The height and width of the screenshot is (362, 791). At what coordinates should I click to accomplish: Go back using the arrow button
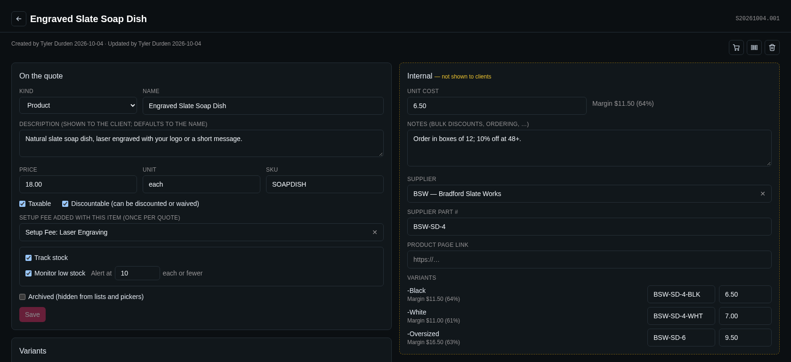[19, 19]
